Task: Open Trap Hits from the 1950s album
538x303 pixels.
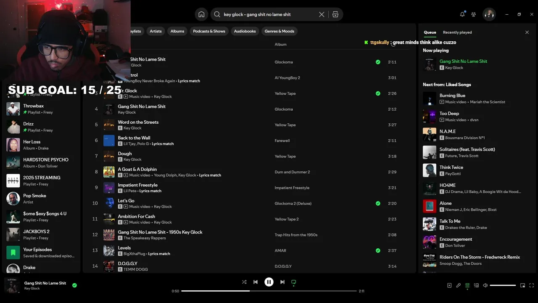Action: [296, 235]
